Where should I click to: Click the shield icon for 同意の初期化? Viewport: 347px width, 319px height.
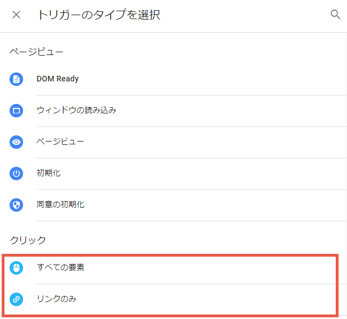16,204
